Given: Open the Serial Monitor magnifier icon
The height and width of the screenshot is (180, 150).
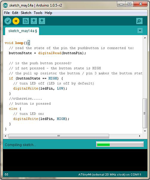Looking at the screenshot, I should [x=139, y=21].
